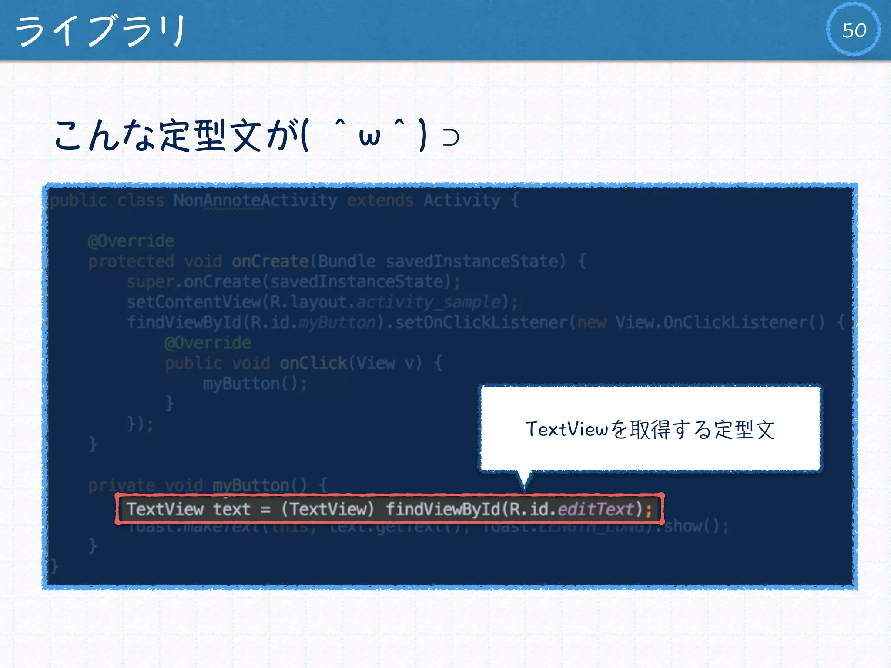Click the onClick(View v) method

pyautogui.click(x=350, y=363)
